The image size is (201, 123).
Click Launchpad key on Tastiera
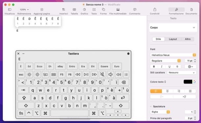click(x=54, y=75)
